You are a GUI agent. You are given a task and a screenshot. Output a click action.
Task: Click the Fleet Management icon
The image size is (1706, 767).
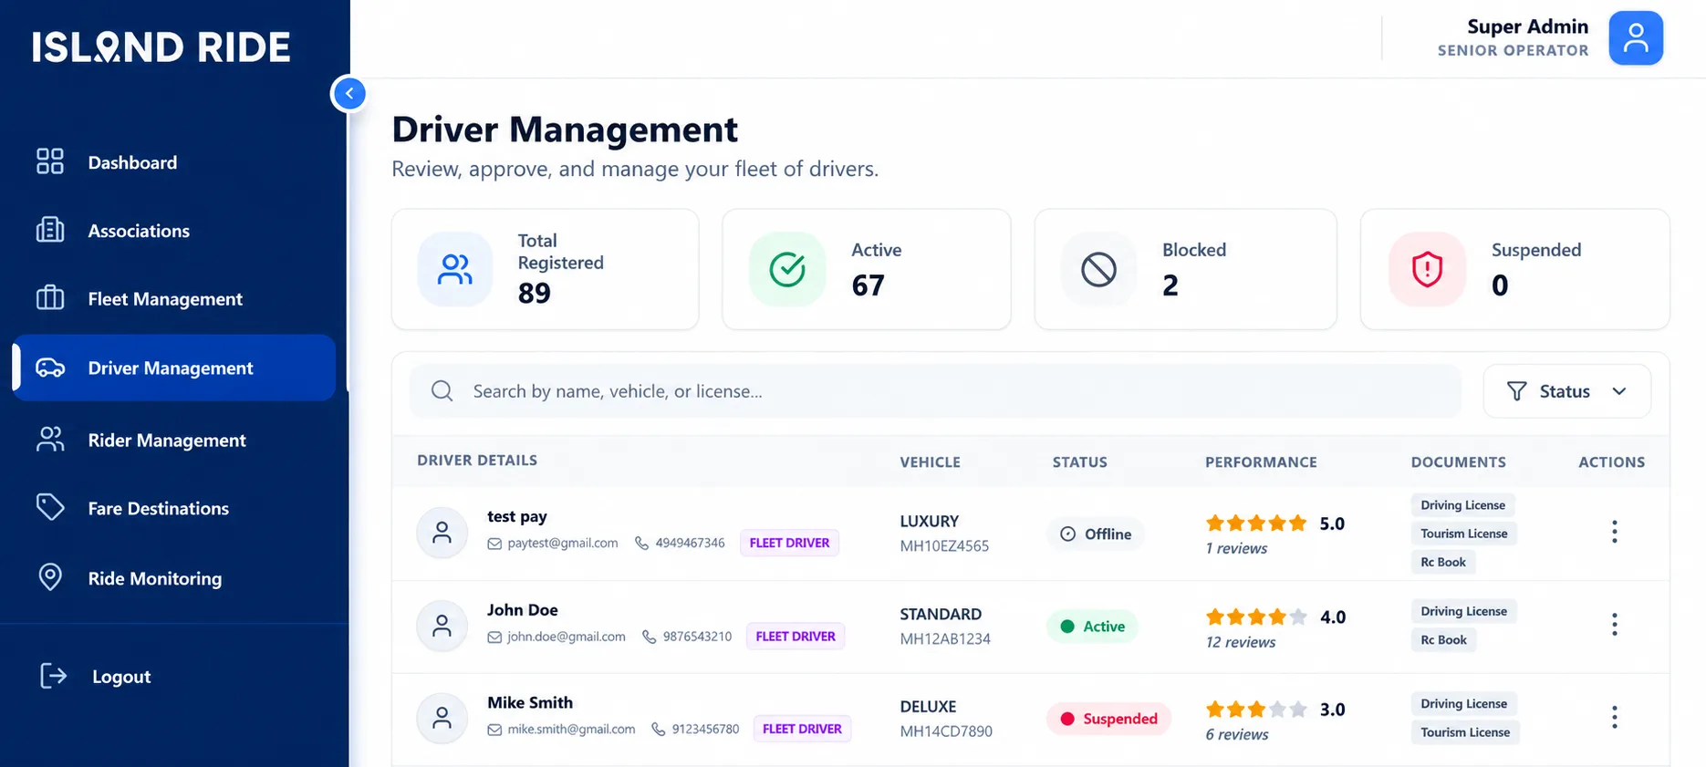point(50,298)
